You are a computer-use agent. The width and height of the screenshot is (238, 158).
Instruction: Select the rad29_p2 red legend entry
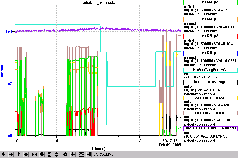[x=210, y=36]
